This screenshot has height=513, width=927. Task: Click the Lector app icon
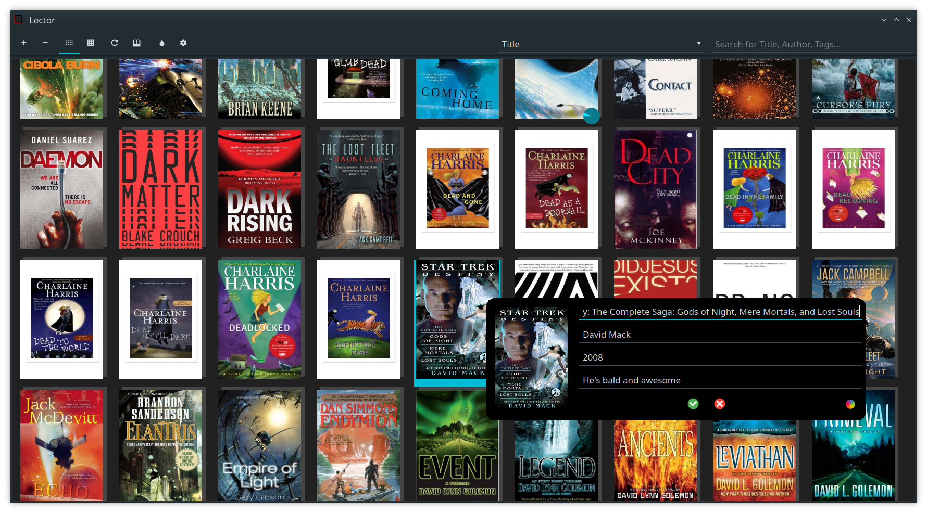click(19, 20)
